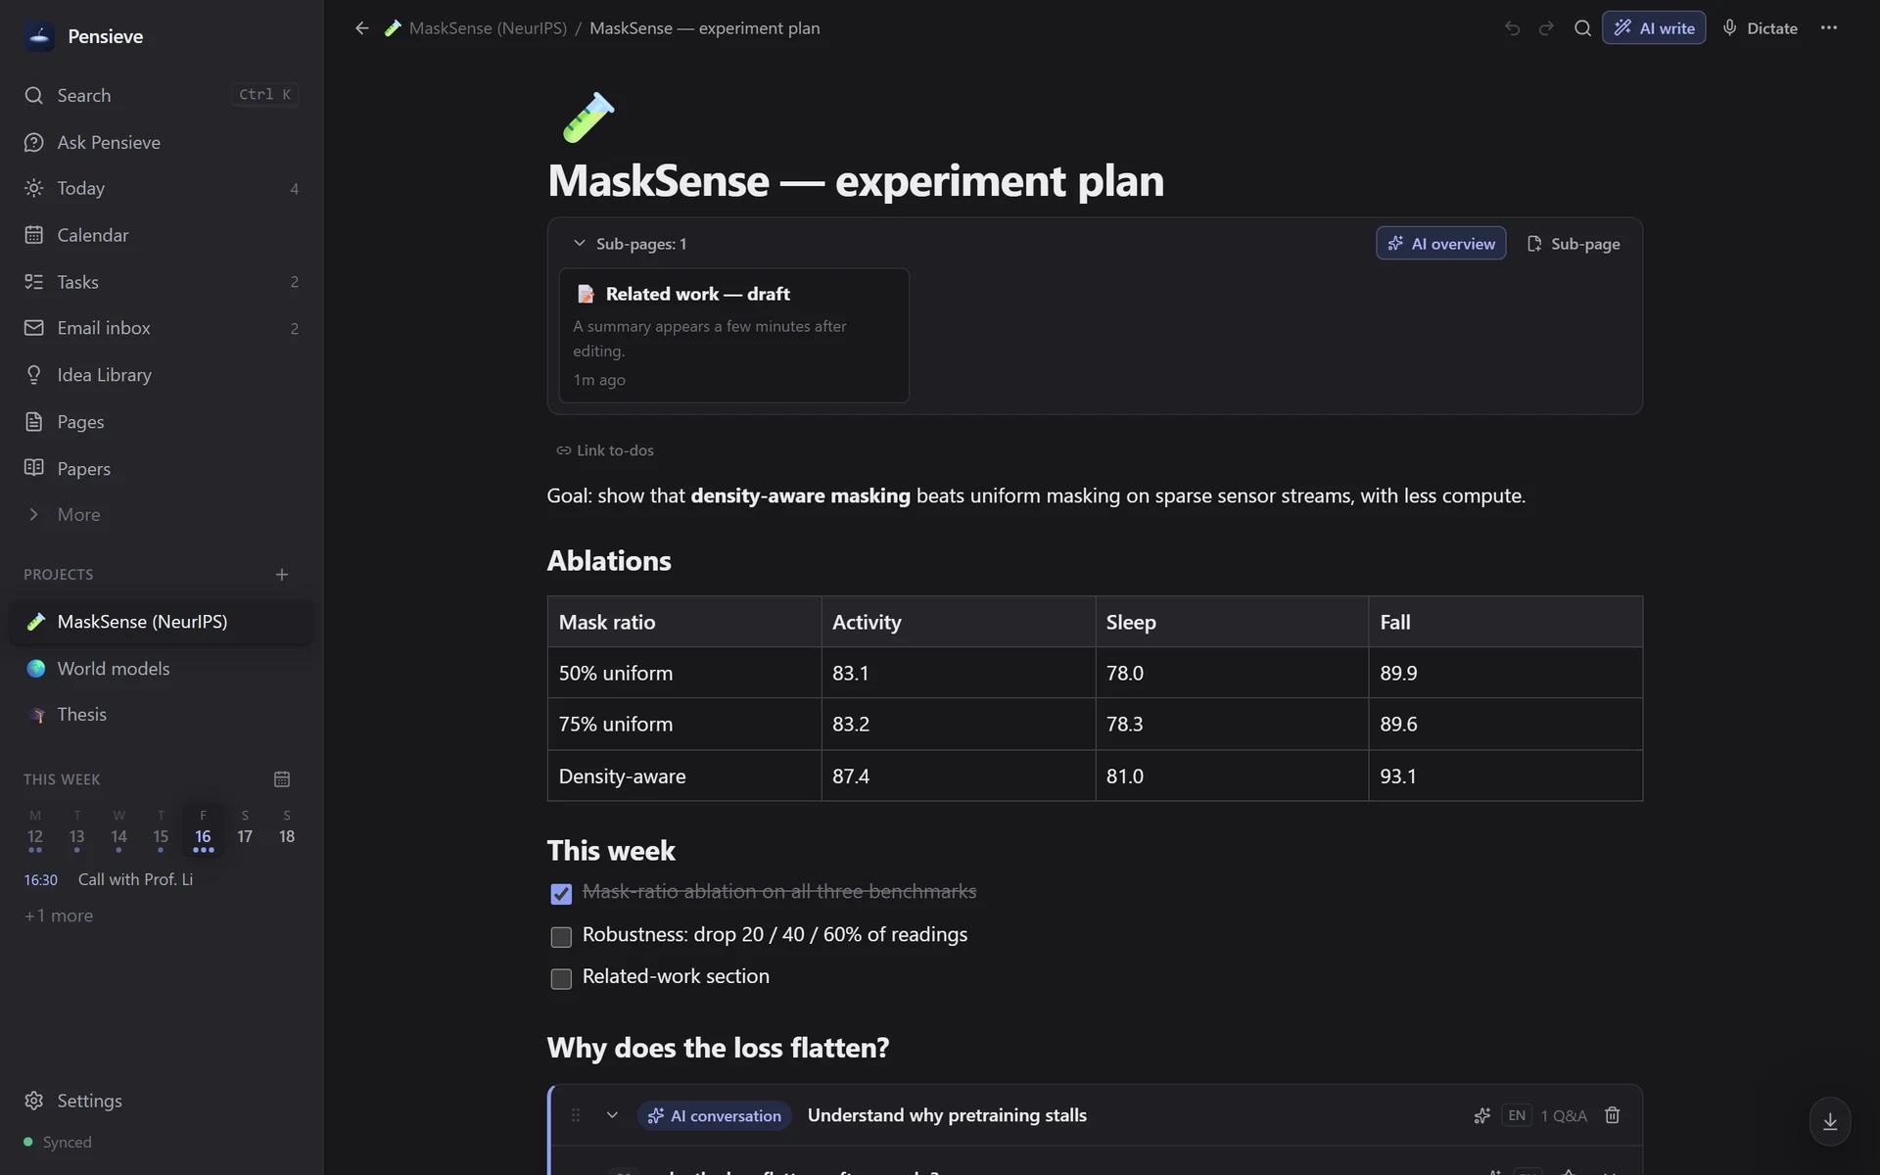Start Dictate with the microphone
The height and width of the screenshot is (1175, 1880).
tap(1760, 28)
